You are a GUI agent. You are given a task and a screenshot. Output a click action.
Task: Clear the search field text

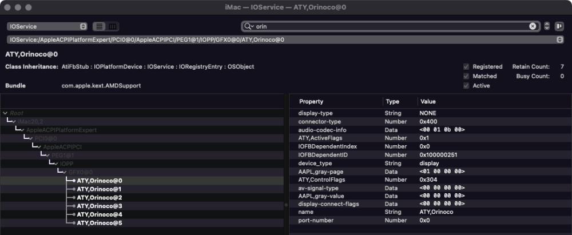point(533,26)
